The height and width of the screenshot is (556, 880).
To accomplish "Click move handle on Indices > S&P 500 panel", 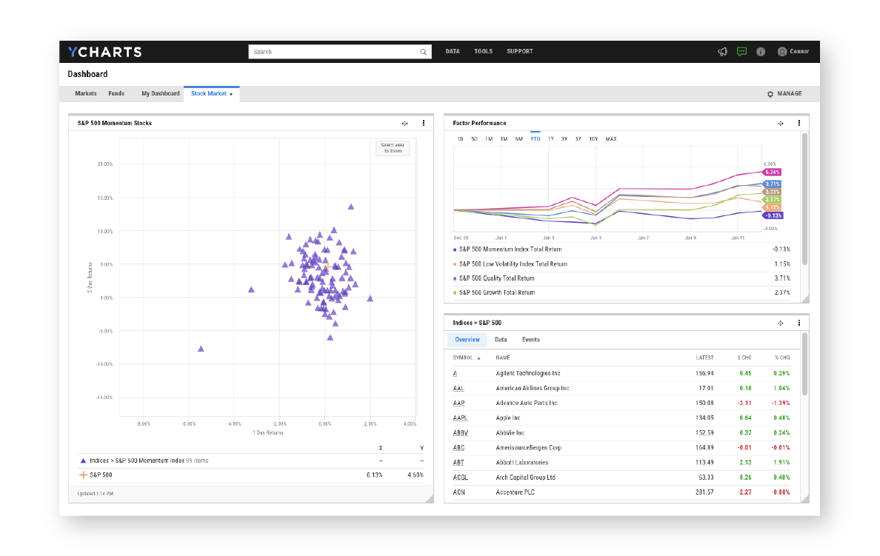I will tap(780, 324).
